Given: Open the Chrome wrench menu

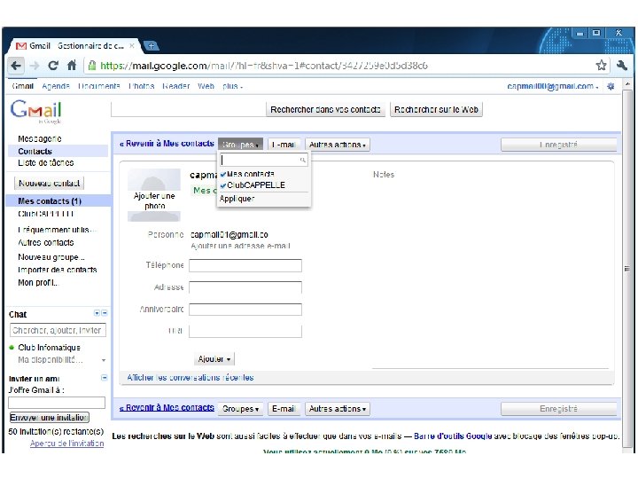Looking at the screenshot, I should (622, 65).
